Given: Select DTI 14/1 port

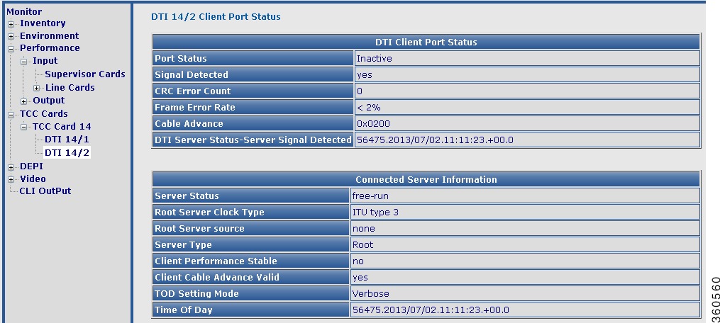Looking at the screenshot, I should 67,139.
